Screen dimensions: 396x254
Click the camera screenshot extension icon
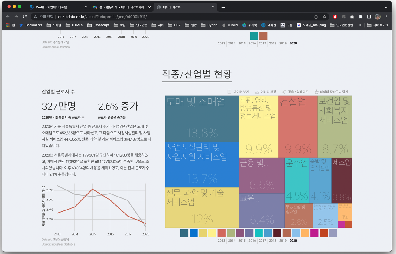coord(352,17)
